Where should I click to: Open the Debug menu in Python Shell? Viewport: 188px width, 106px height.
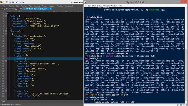[100, 6]
